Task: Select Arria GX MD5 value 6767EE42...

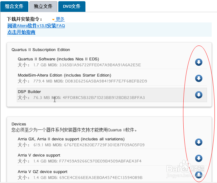Action: click(104, 145)
